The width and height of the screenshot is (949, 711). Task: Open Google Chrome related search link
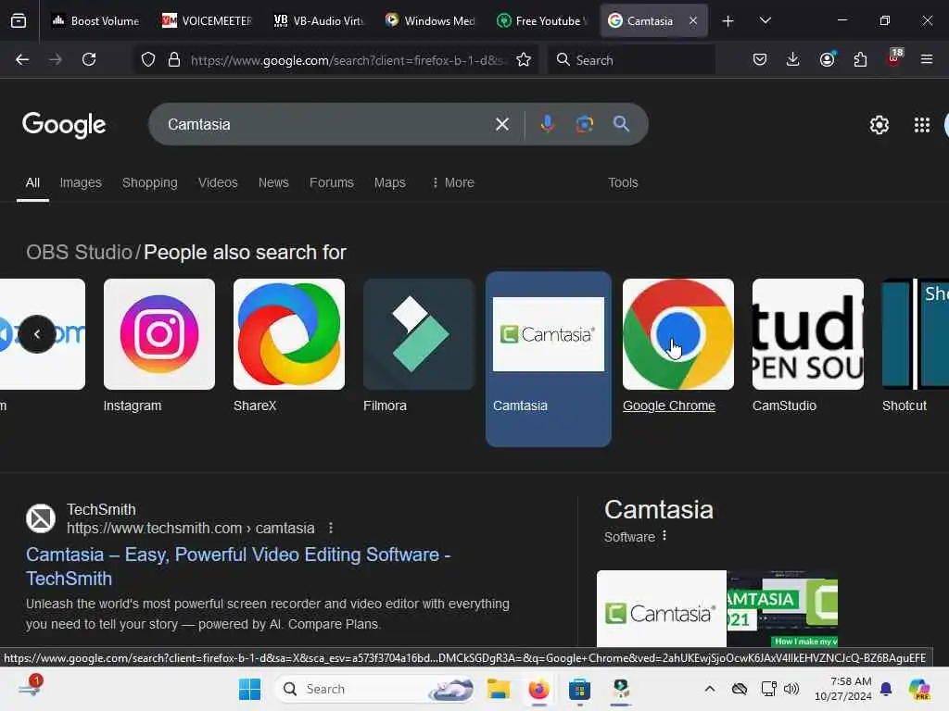pyautogui.click(x=669, y=405)
